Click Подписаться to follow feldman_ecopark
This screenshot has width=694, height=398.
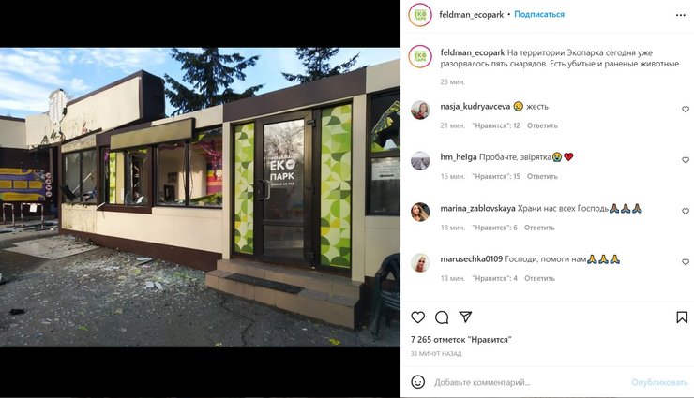(539, 15)
